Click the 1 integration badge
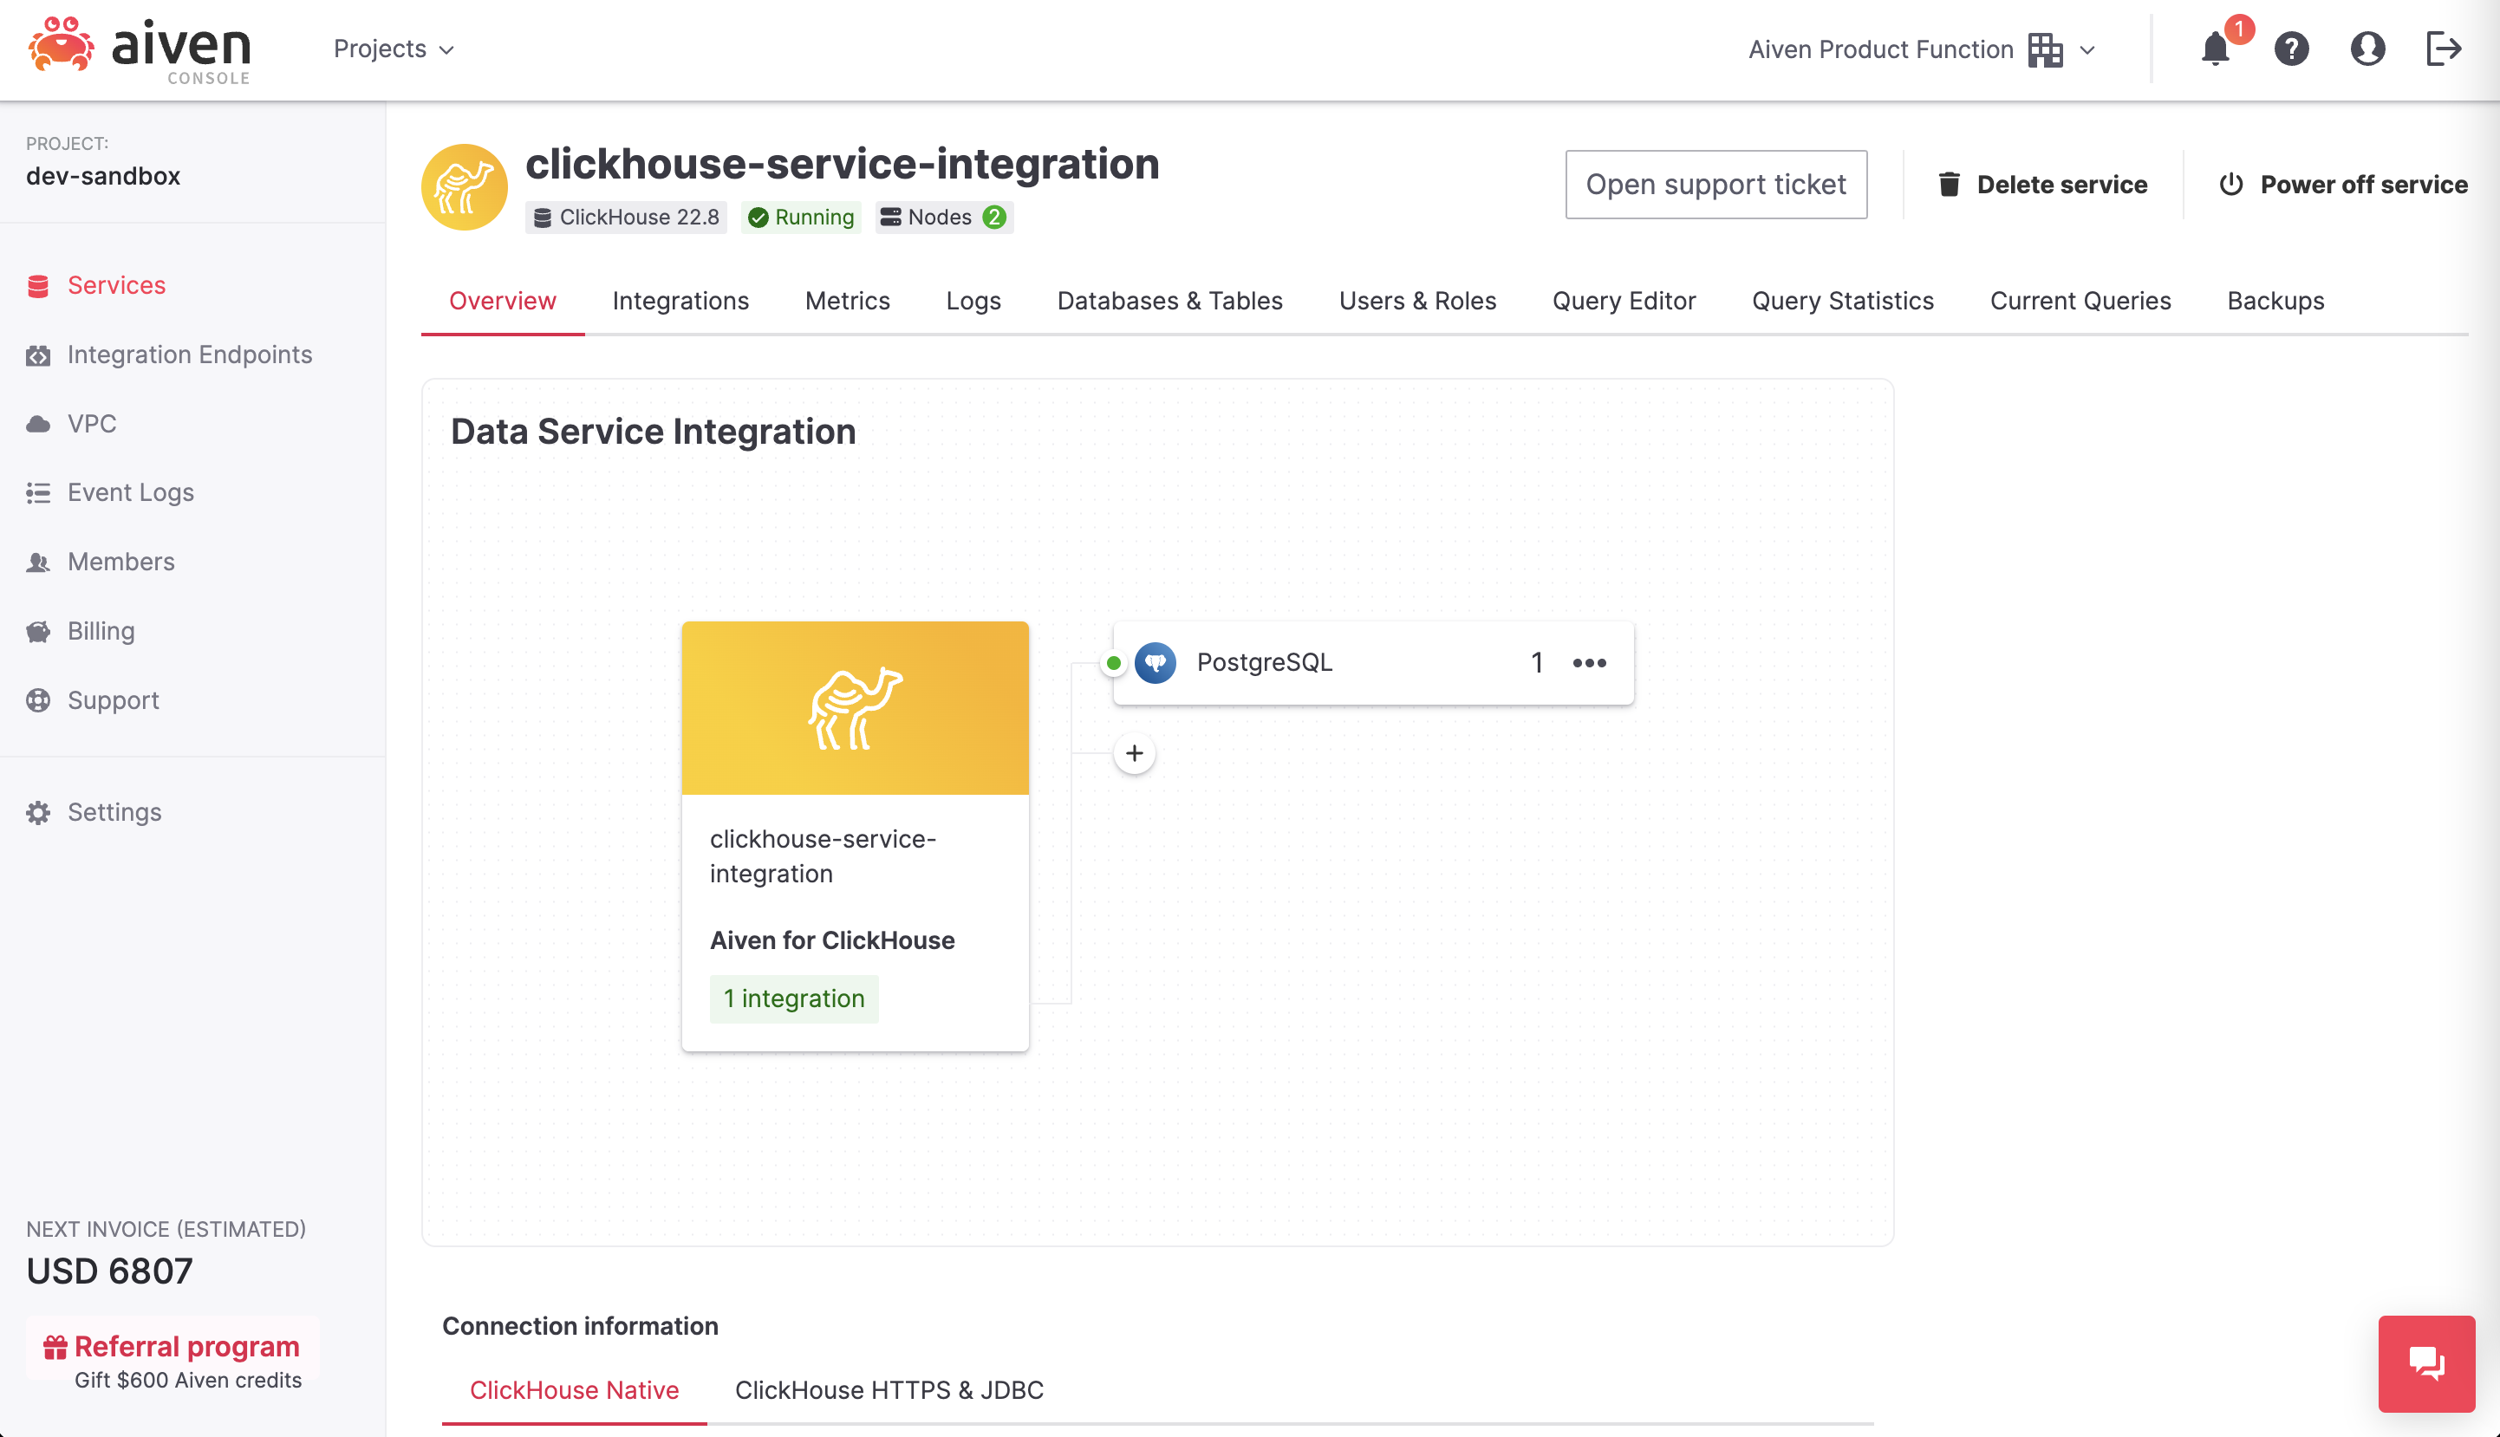The image size is (2500, 1437). (793, 998)
